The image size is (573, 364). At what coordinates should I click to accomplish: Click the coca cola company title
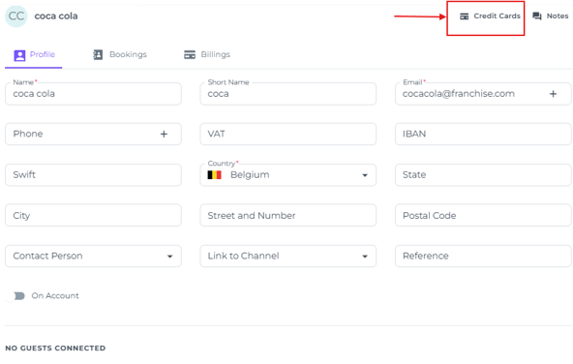click(x=56, y=16)
